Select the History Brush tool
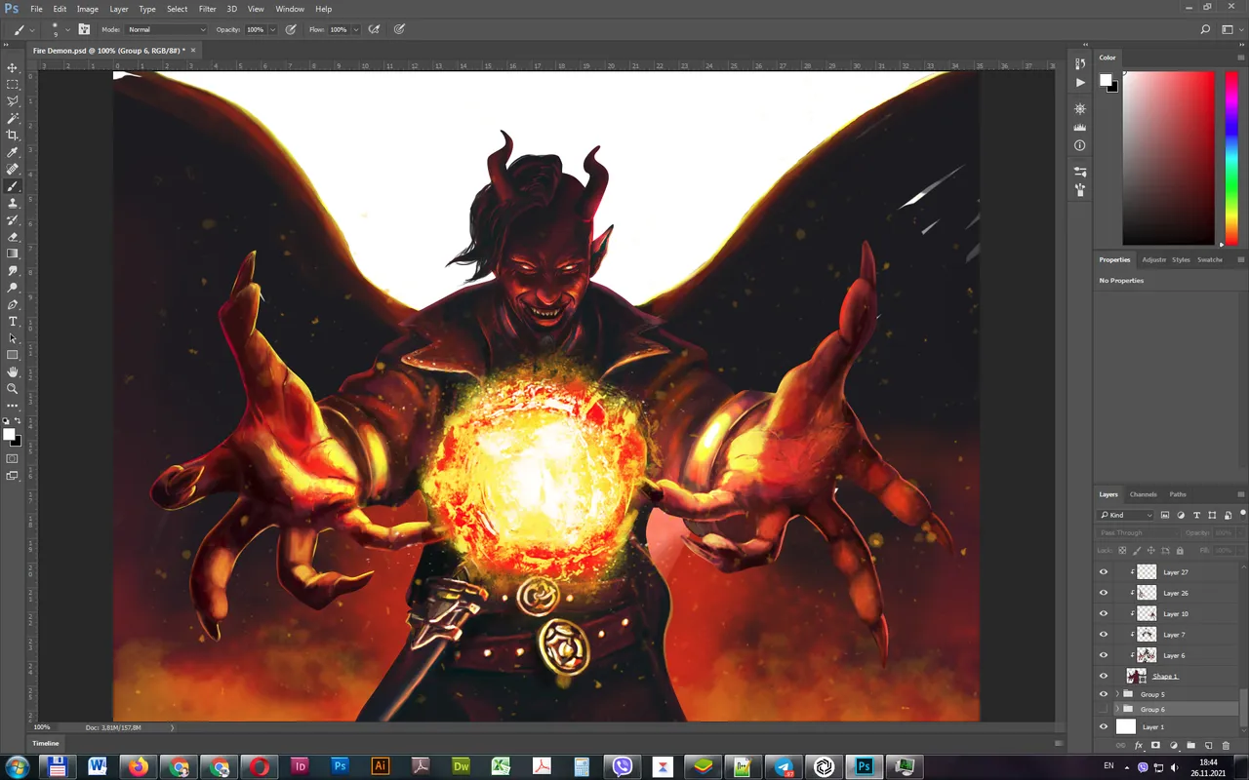The image size is (1249, 780). (13, 220)
